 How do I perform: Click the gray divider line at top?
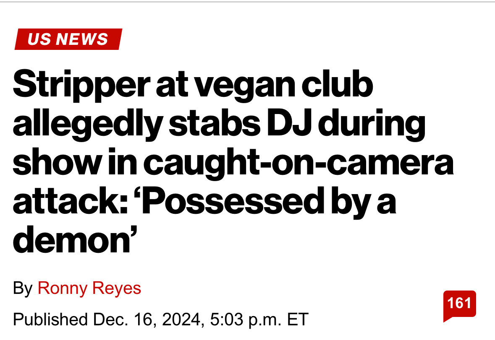(x=247, y=2)
